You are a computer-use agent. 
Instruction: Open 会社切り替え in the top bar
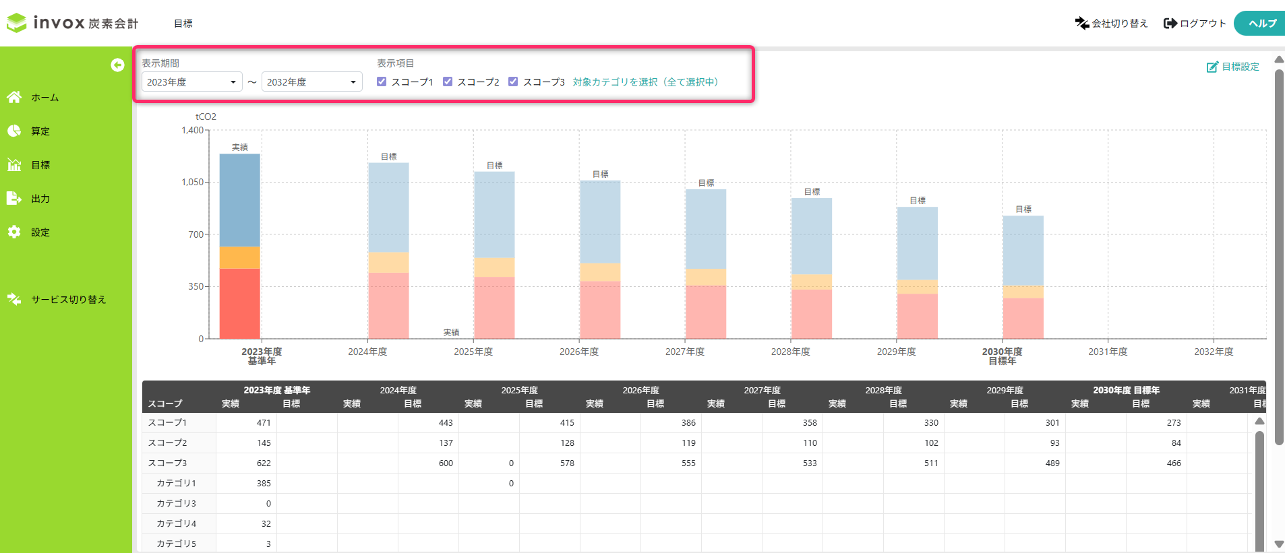click(1111, 24)
